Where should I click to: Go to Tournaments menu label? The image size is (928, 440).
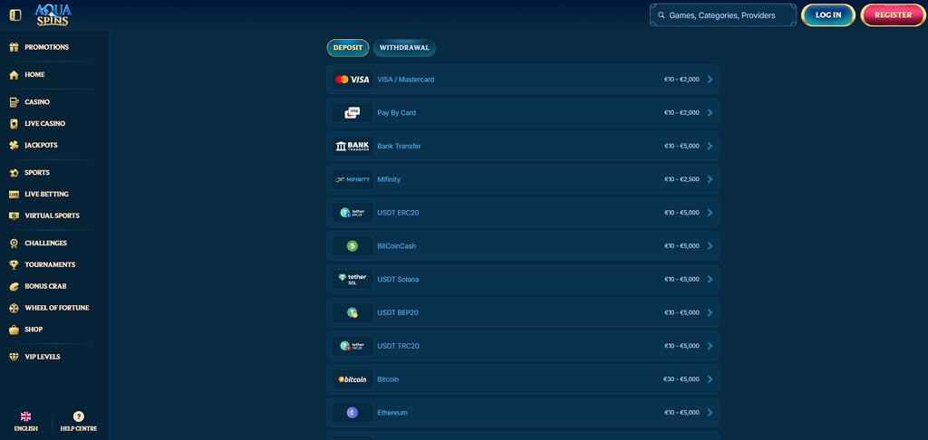click(x=50, y=265)
